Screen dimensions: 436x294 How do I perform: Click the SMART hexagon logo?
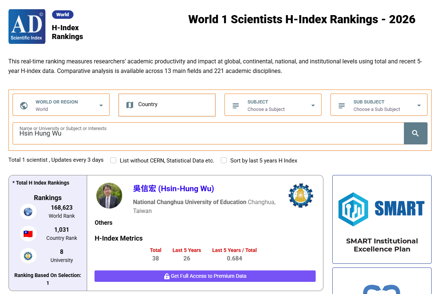[353, 209]
